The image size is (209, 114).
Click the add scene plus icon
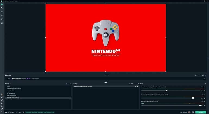click(x=67, y=84)
